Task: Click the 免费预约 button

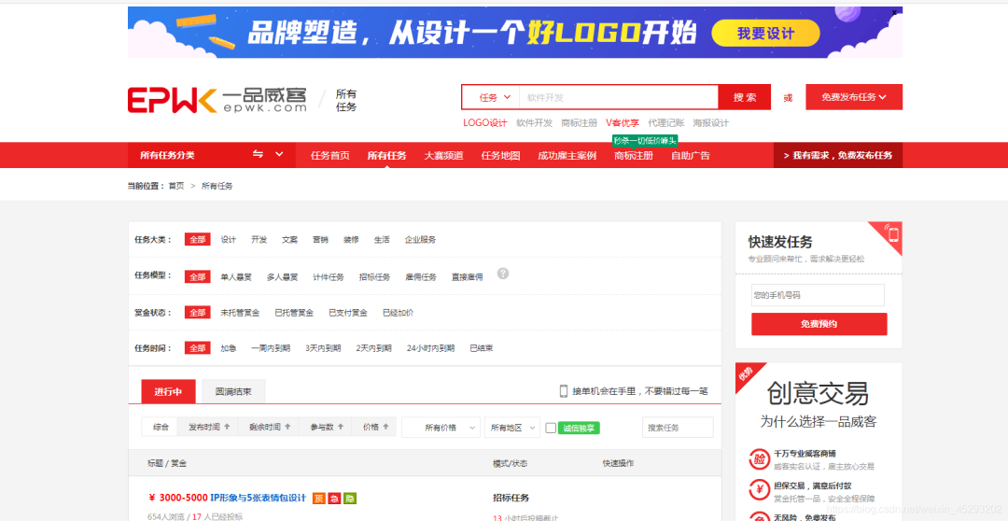Action: pyautogui.click(x=819, y=324)
